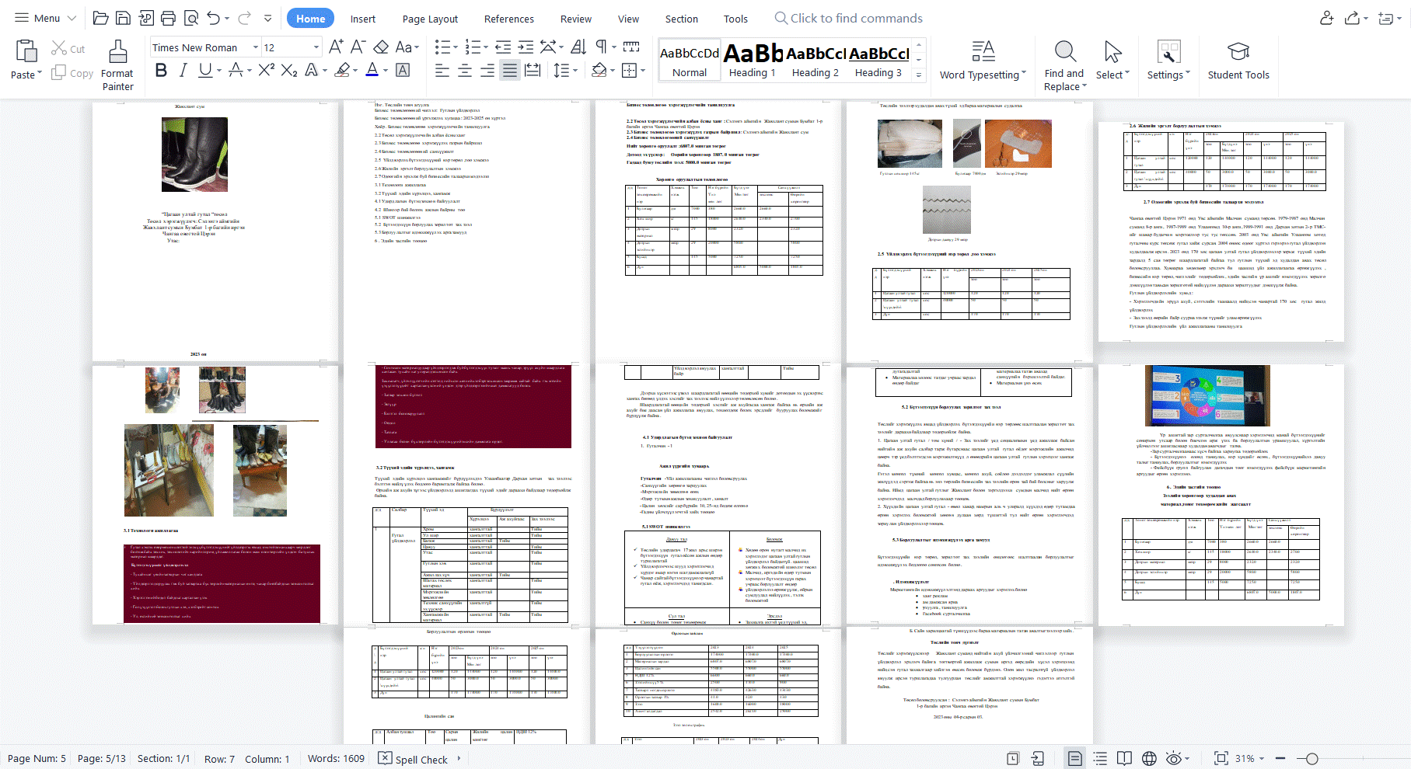Click the Words: 1609 counter
The image size is (1411, 769).
click(x=336, y=759)
